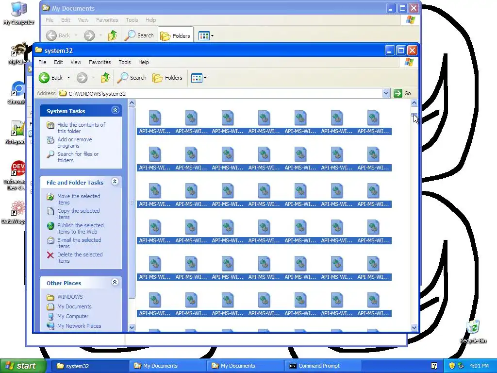Screen dimensions: 497x373
Task: Click the Windows flag logo in system32 window
Action: point(409,62)
